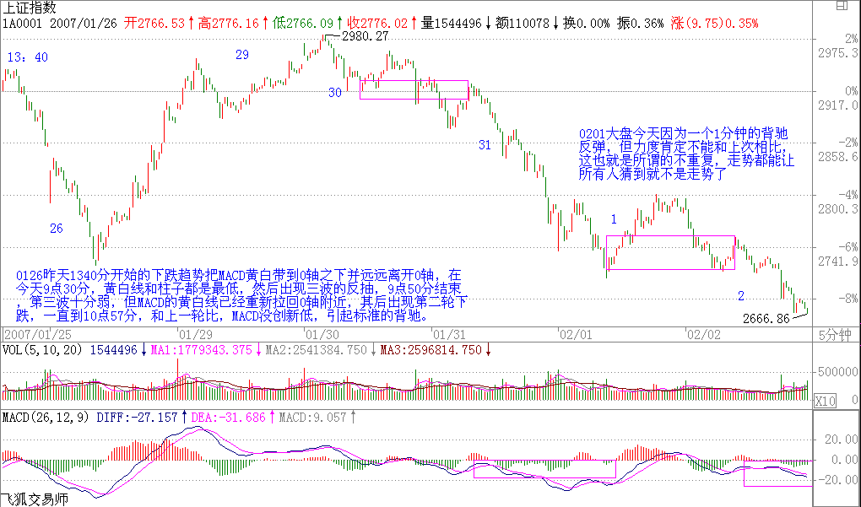Screen dimensions: 861x507
Task: Select the blue 13:40 chart annotation
Action: 27,57
